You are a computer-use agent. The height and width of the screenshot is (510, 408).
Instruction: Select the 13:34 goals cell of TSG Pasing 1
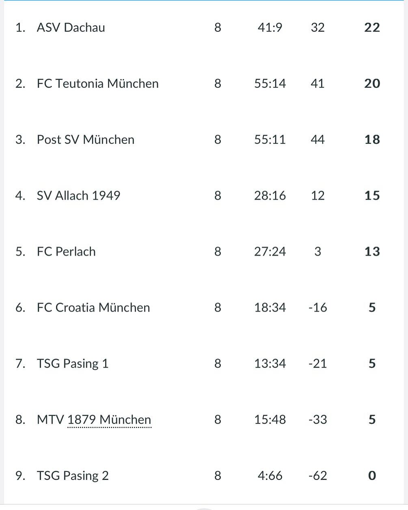pyautogui.click(x=270, y=364)
